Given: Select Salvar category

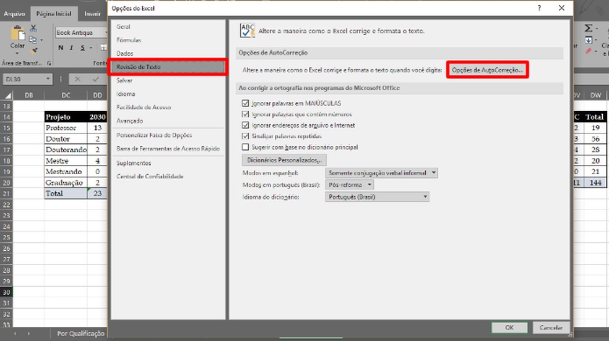Looking at the screenshot, I should pos(168,80).
